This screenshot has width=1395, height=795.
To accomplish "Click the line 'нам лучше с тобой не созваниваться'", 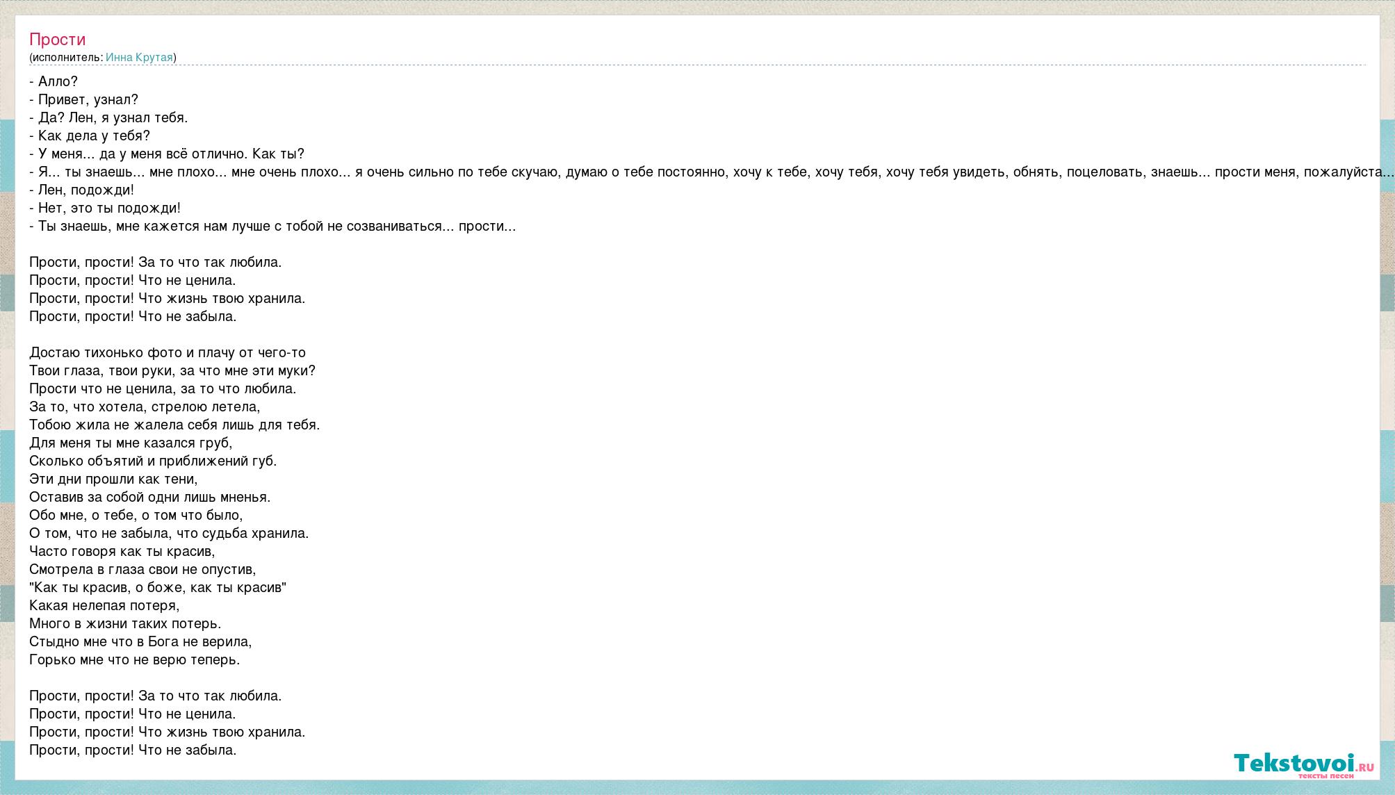I will pyautogui.click(x=272, y=226).
